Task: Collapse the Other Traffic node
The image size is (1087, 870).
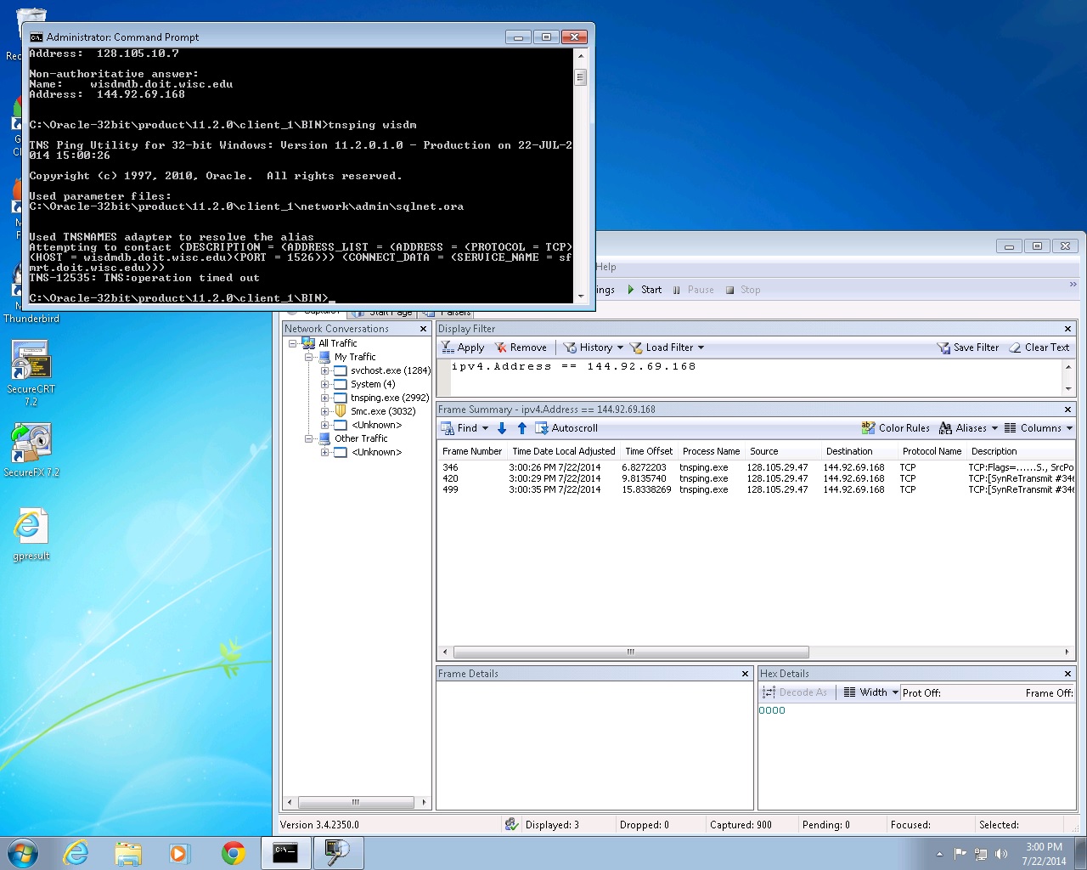Action: (308, 438)
